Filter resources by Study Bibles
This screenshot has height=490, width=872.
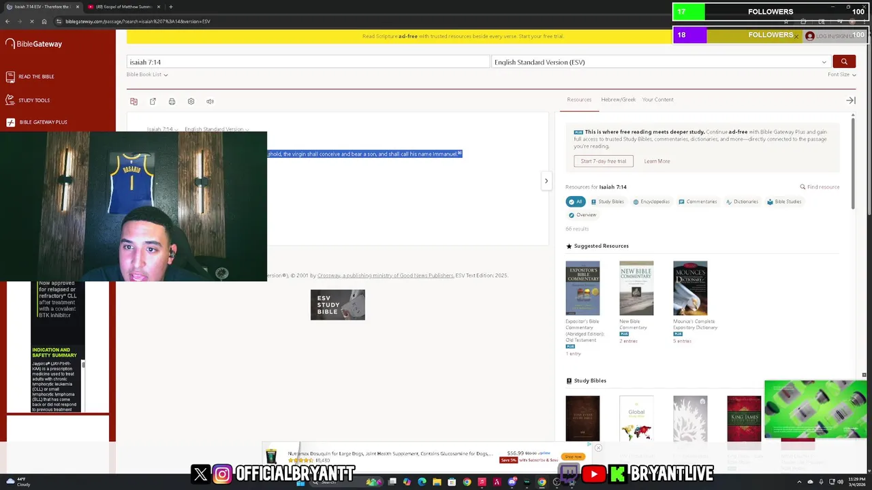tap(608, 201)
